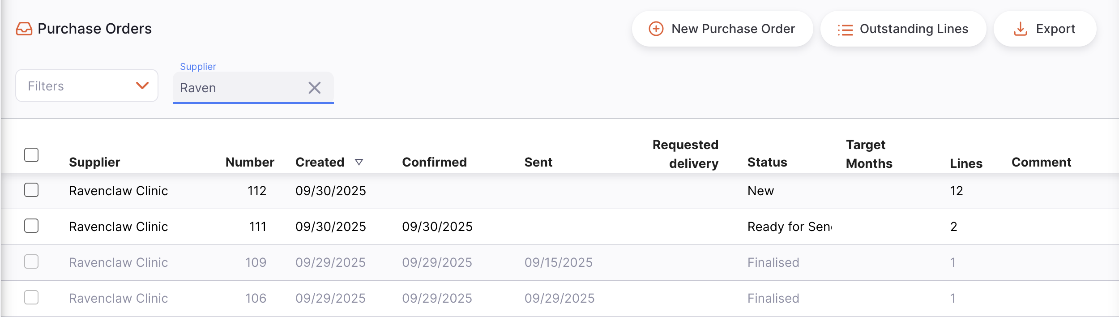Click the Outstanding Lines list icon
This screenshot has width=1119, height=317.
click(x=845, y=30)
